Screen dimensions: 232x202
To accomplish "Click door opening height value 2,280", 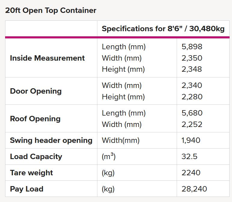I will coord(192,97).
